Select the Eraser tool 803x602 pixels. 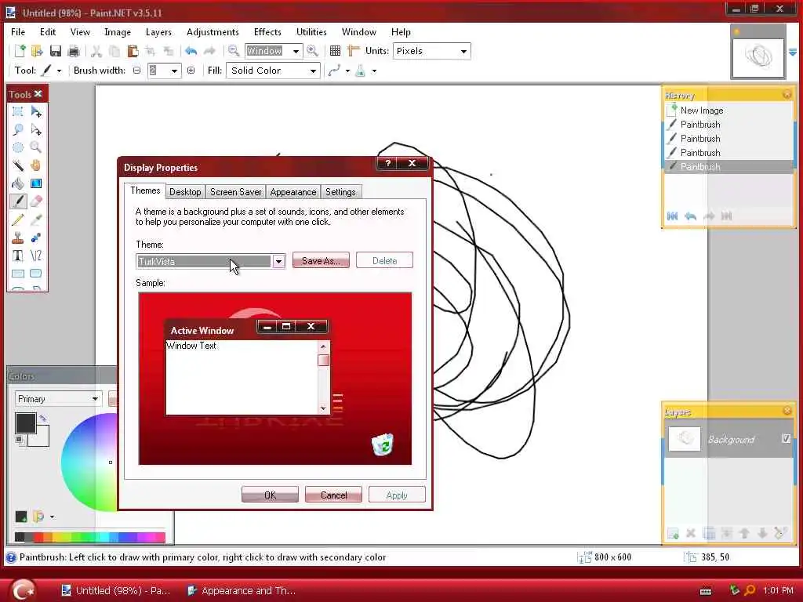click(36, 201)
